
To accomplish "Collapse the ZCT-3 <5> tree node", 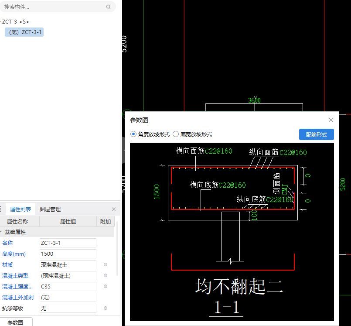I will 1,22.
